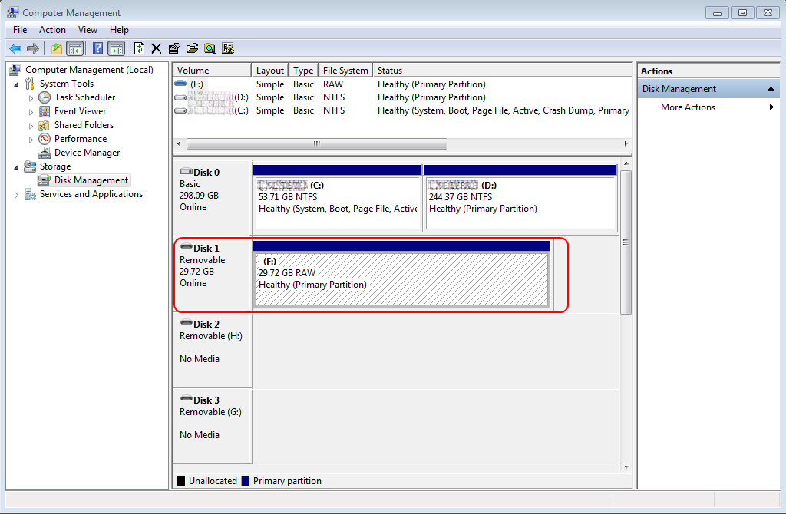786x514 pixels.
Task: Click the Open folder toolbar icon
Action: 192,48
